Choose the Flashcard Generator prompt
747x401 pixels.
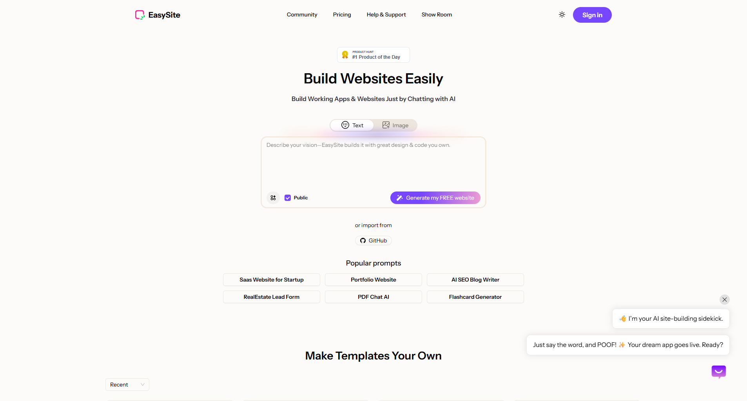tap(475, 297)
